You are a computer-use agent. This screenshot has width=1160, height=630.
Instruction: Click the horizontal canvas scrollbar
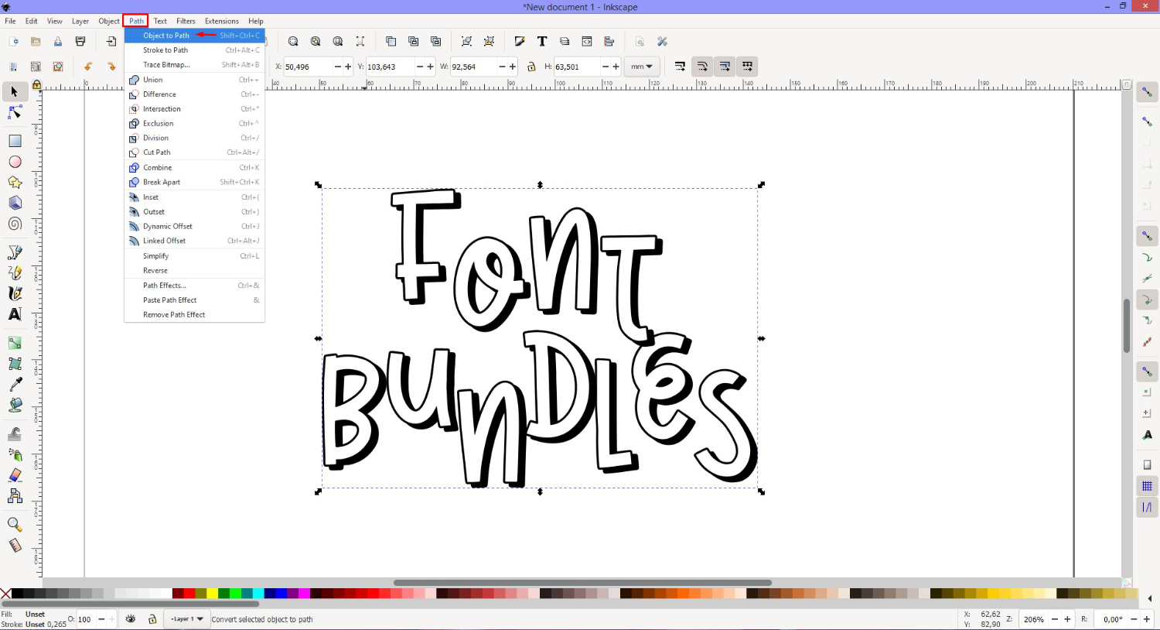click(582, 583)
